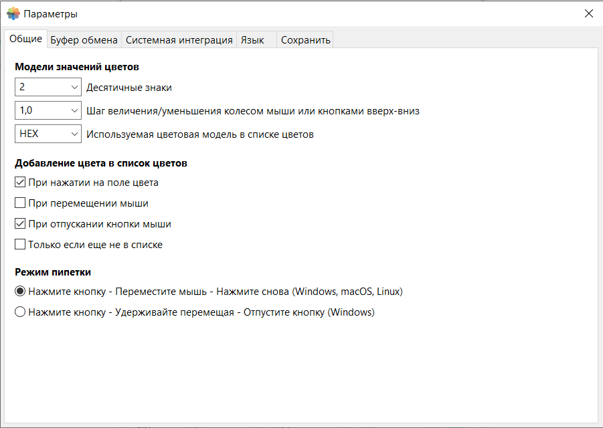
Task: Click the Модели значений цветов heading
Action: (77, 67)
